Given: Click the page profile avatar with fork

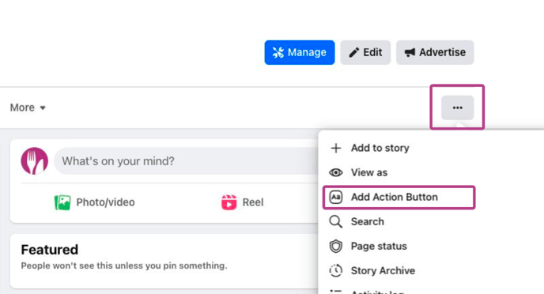Looking at the screenshot, I should click(x=34, y=161).
